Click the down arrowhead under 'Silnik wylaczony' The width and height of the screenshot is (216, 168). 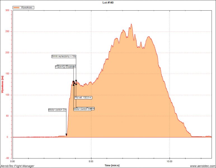tap(76, 81)
